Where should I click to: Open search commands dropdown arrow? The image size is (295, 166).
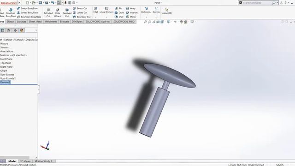(x=277, y=3)
